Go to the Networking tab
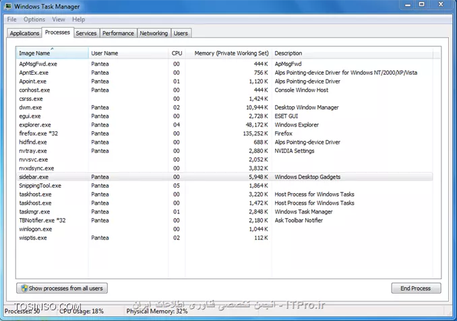Viewport: 457px width, 321px height. (154, 33)
